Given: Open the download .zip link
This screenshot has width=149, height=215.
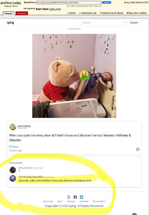Looking at the screenshot, I should pos(87,13).
